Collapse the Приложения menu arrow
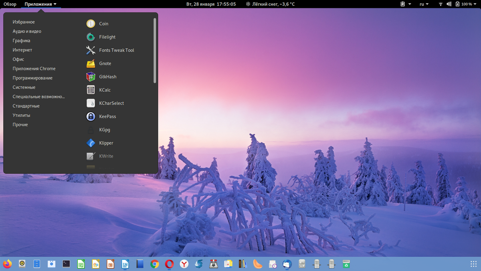The image size is (481, 271). (55, 4)
